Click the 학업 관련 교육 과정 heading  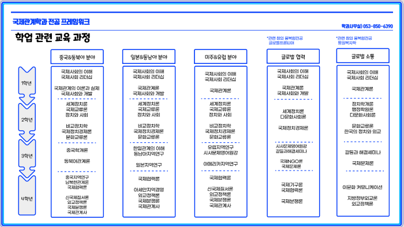53,37
